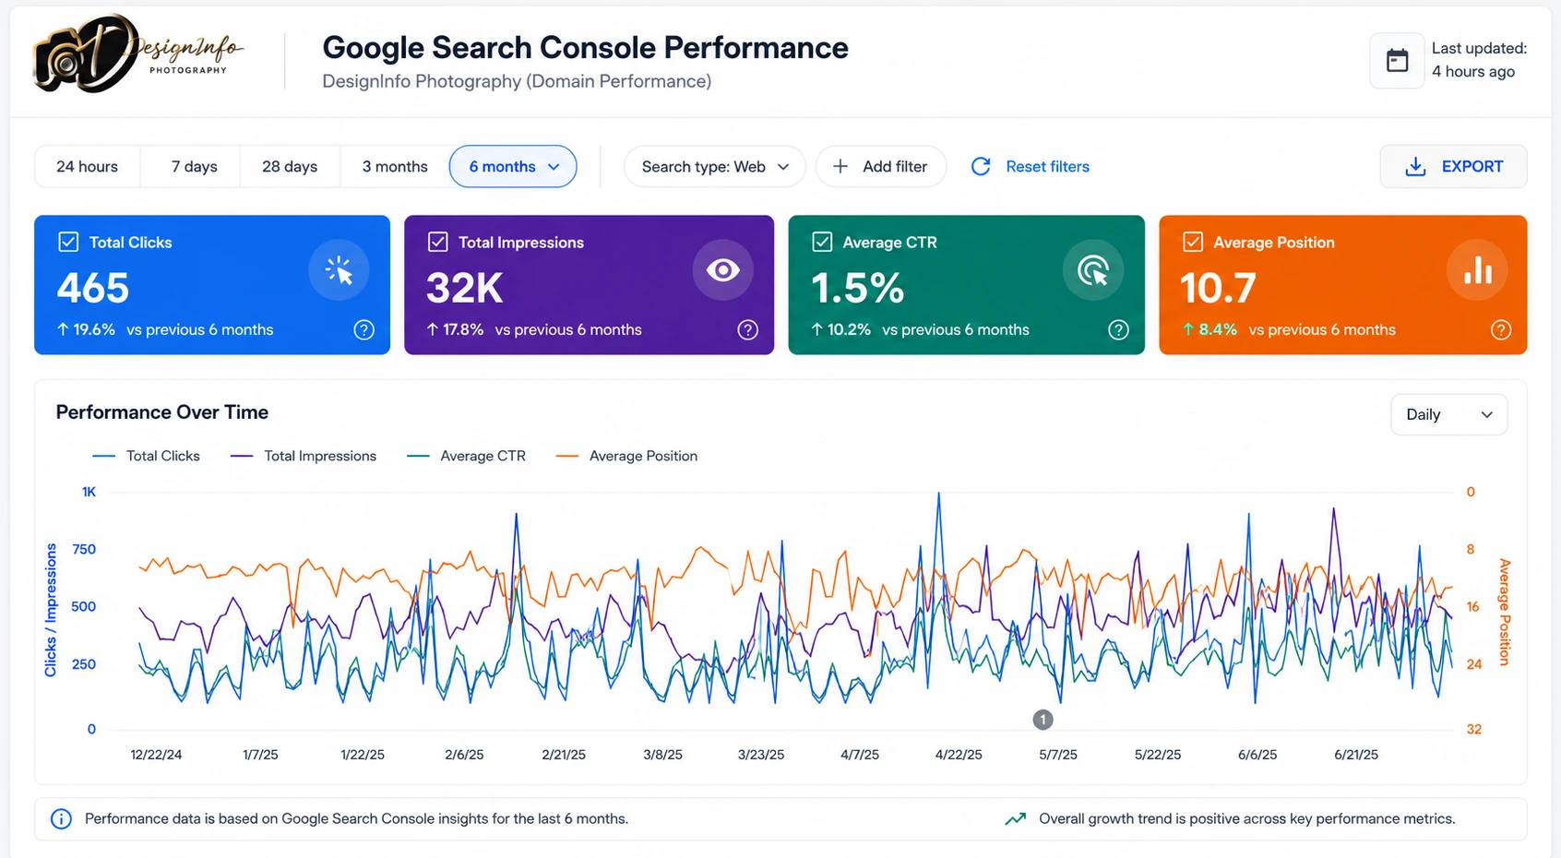The image size is (1561, 858).
Task: Click the green trend arrow icon in the footer
Action: click(x=1016, y=818)
